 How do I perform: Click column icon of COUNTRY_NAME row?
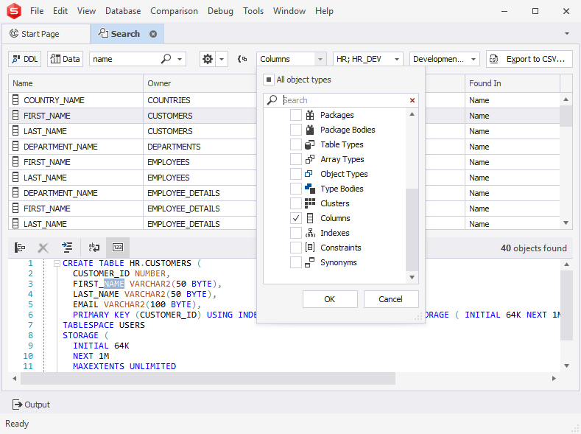(15, 100)
